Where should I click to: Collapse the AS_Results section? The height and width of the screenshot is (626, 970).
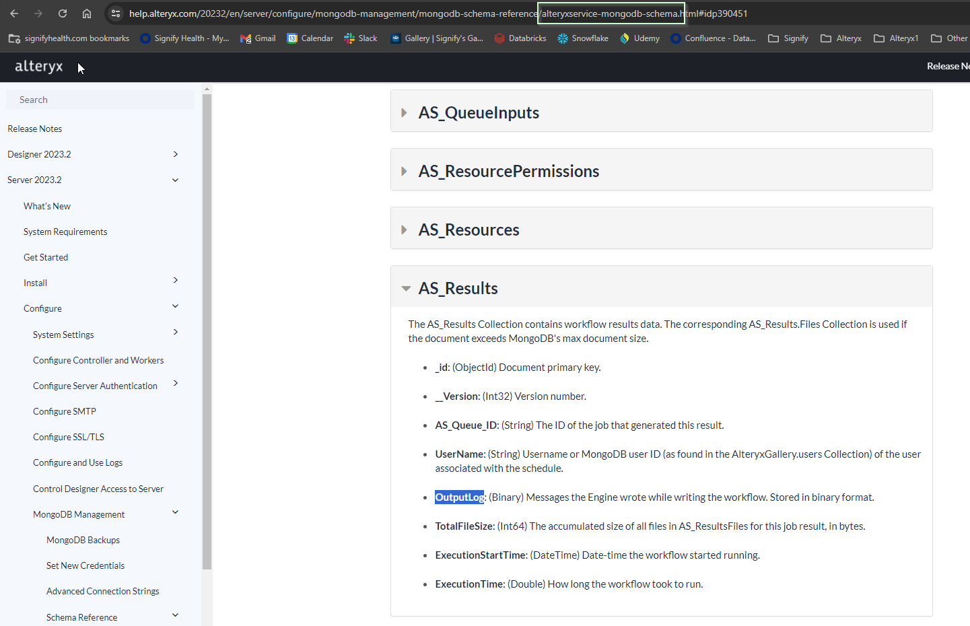(x=406, y=287)
